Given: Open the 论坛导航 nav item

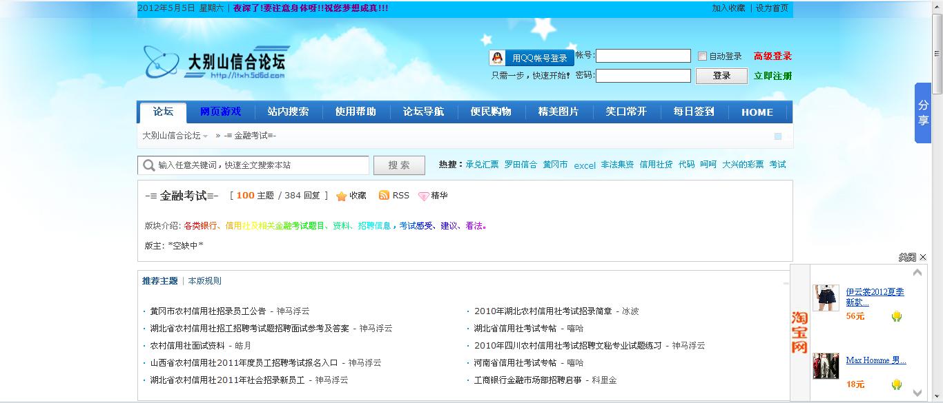Looking at the screenshot, I should (x=423, y=112).
